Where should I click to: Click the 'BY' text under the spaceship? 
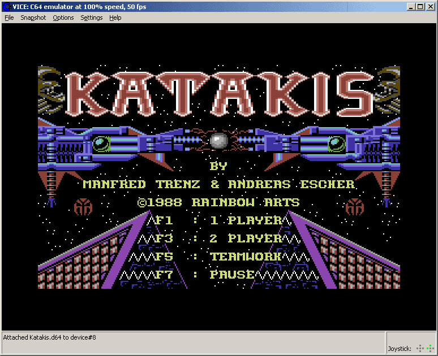218,166
